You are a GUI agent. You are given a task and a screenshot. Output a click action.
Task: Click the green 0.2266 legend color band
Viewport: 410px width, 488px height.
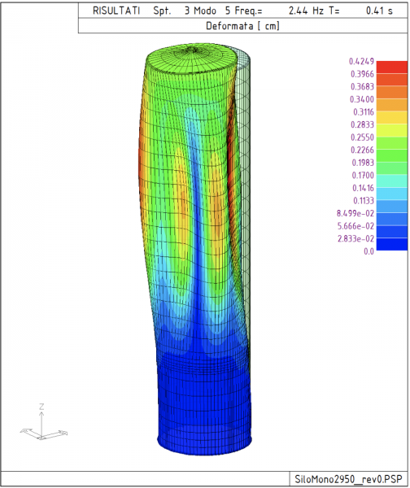coord(391,155)
